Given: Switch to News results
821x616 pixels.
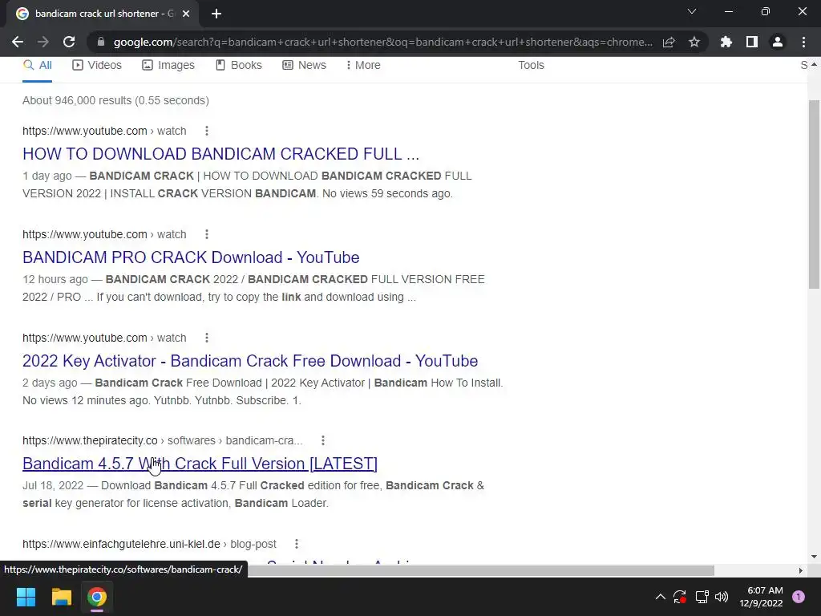Looking at the screenshot, I should 304,65.
